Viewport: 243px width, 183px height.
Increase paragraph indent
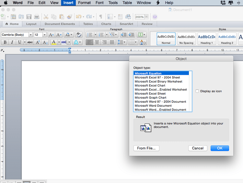[x=132, y=35]
